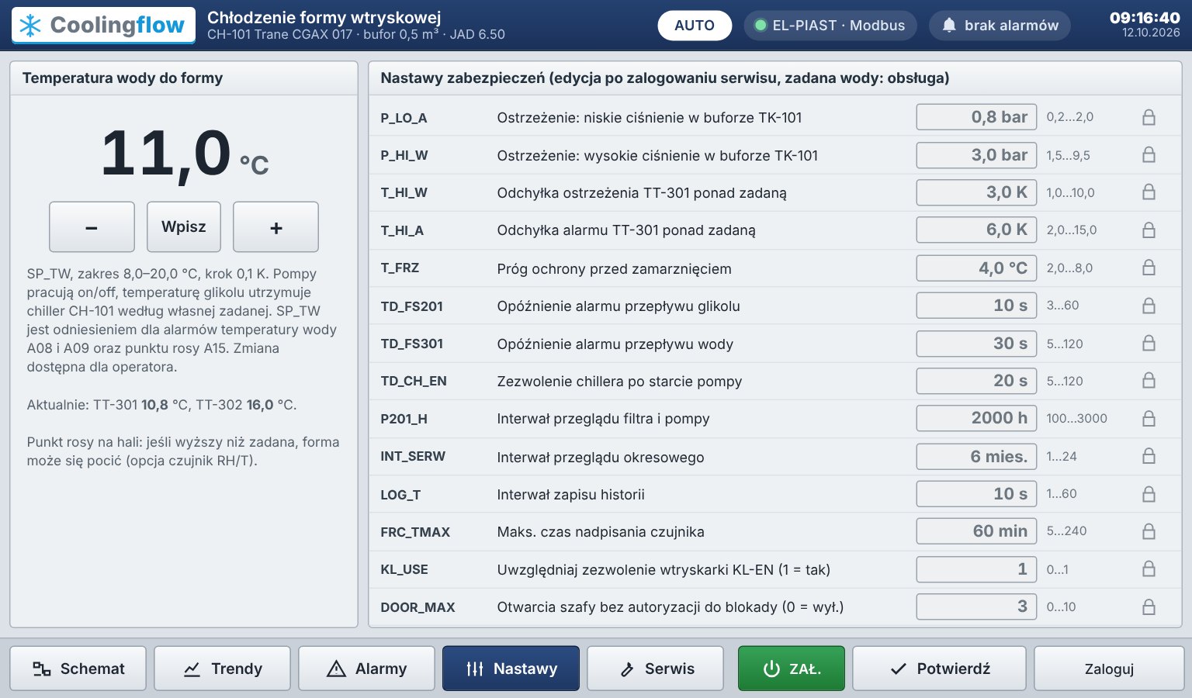
Task: Open the Schemat tab
Action: point(78,669)
